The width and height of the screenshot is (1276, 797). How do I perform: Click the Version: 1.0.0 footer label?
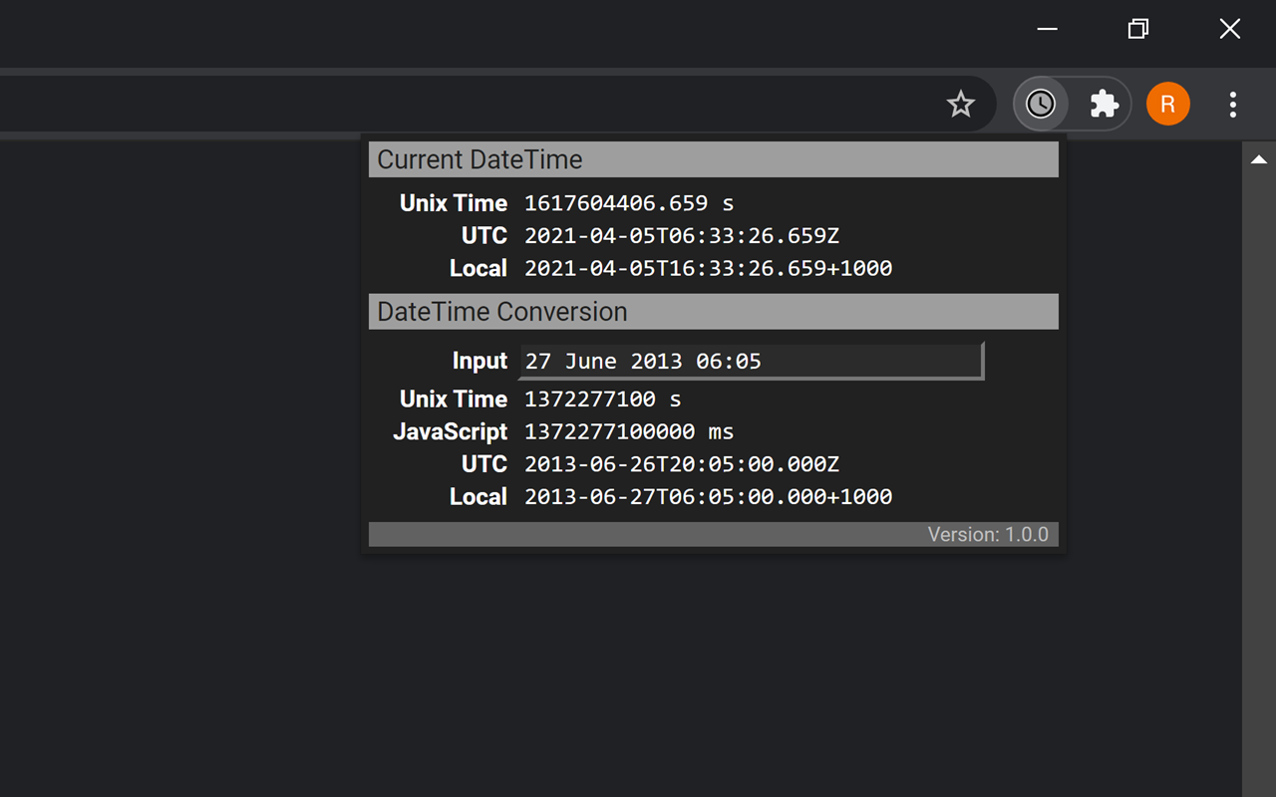pos(989,534)
